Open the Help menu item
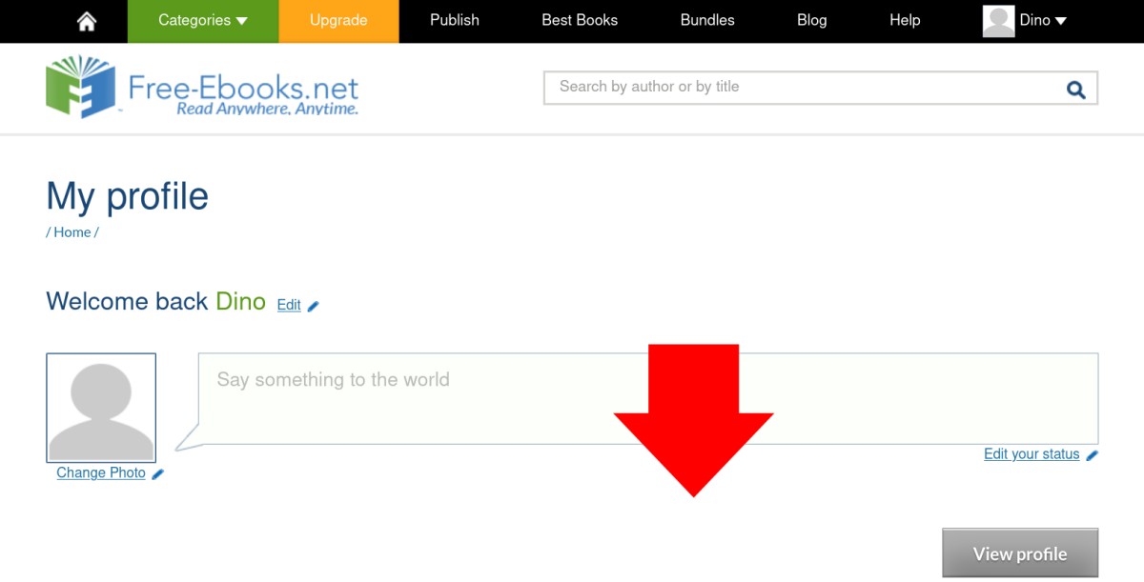The height and width of the screenshot is (582, 1144). click(905, 20)
